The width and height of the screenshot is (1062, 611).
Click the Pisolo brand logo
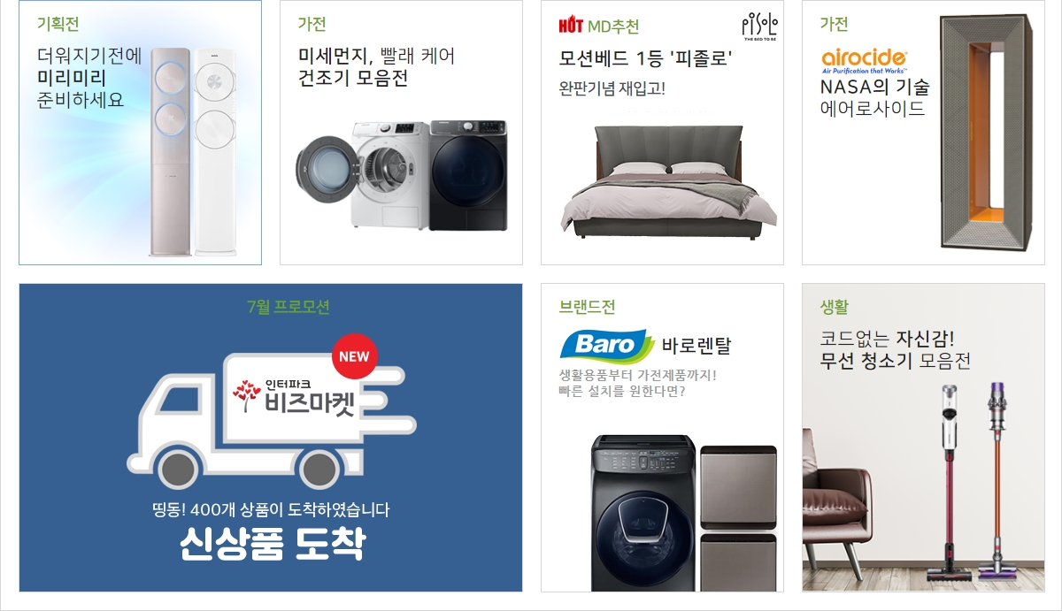coord(758,28)
